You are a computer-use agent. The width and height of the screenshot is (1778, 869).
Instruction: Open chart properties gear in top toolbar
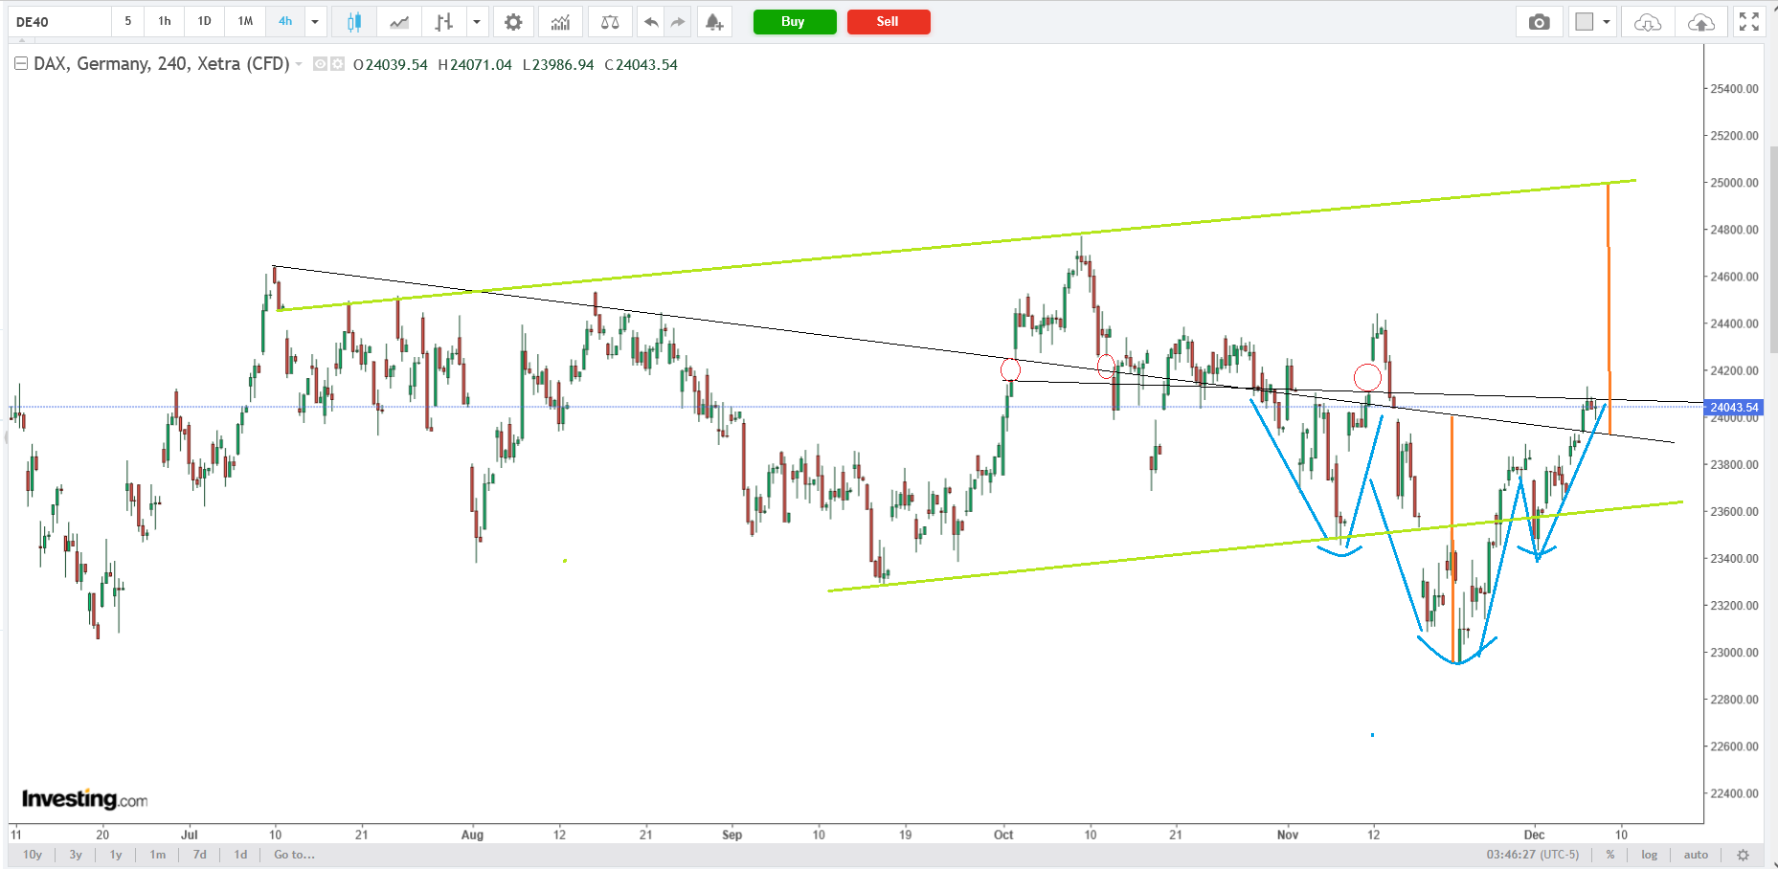[x=513, y=22]
